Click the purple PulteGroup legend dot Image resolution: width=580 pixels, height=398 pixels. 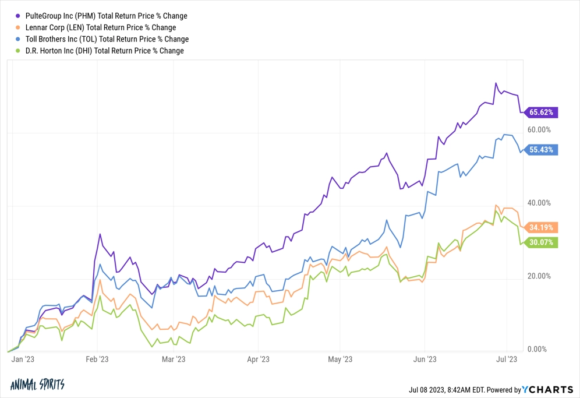(x=17, y=16)
